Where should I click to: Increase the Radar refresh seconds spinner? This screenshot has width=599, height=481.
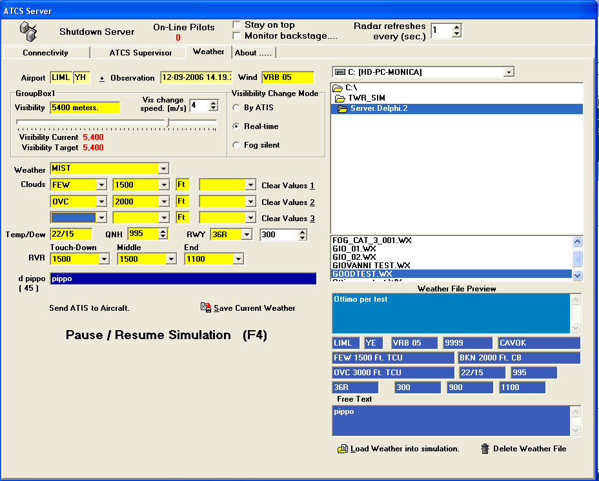click(456, 28)
